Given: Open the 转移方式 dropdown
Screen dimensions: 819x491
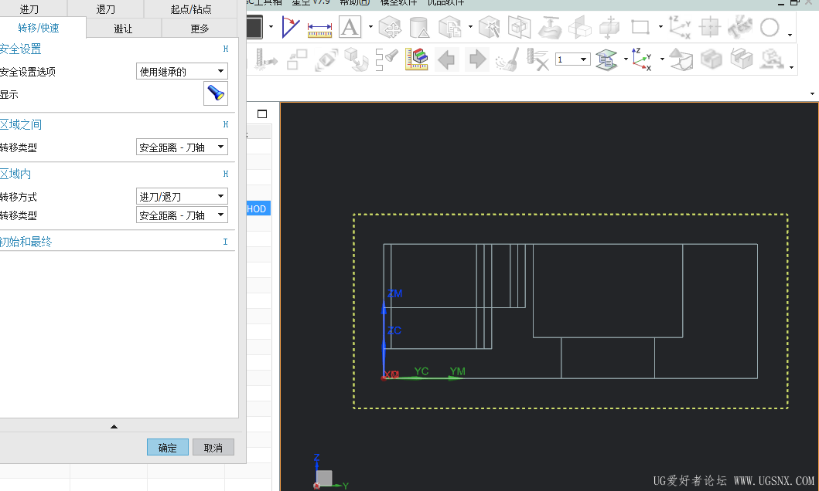Looking at the screenshot, I should (x=182, y=197).
